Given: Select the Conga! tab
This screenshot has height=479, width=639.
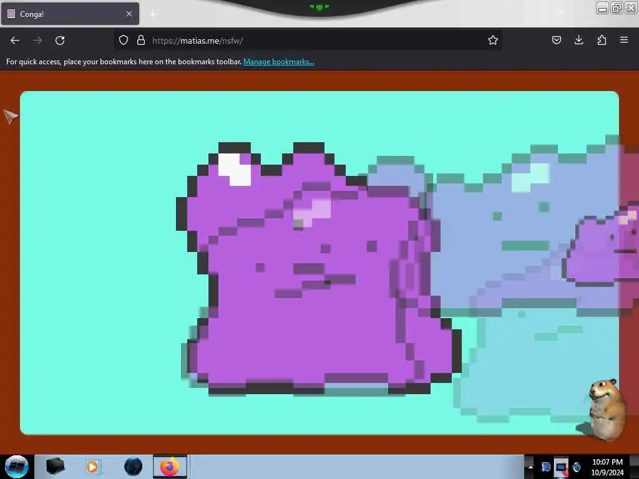Looking at the screenshot, I should (70, 14).
